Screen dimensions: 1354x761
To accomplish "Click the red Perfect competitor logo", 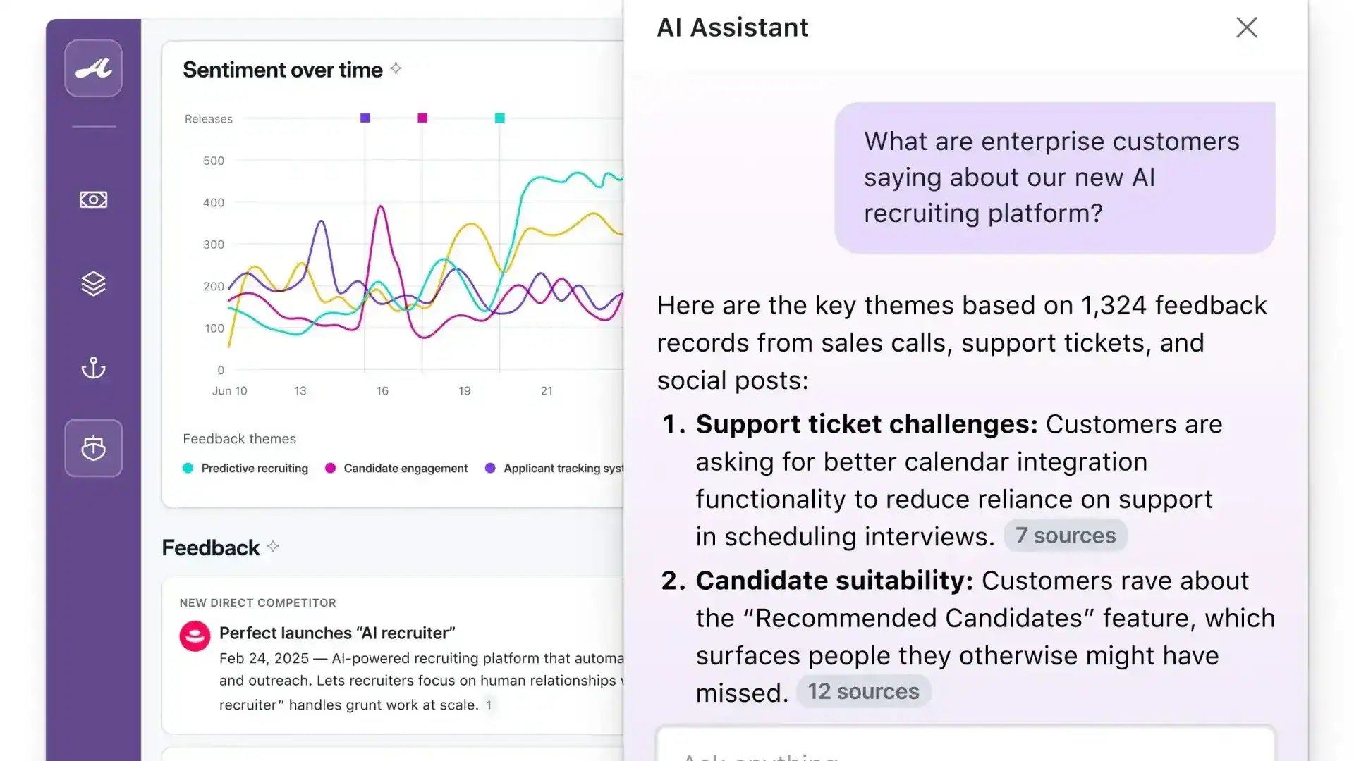I will point(195,636).
